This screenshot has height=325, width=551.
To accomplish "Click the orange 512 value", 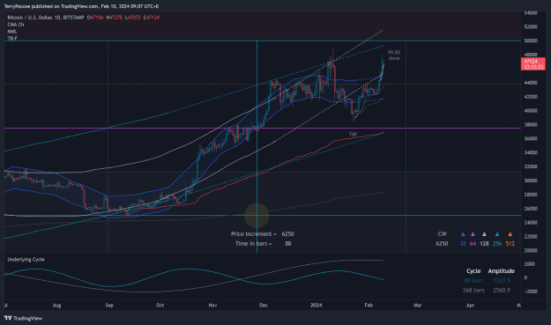I will pyautogui.click(x=510, y=244).
